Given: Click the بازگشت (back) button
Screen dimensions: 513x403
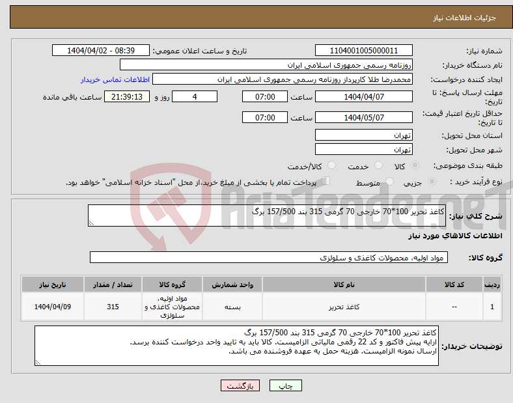Looking at the screenshot, I should point(240,385).
